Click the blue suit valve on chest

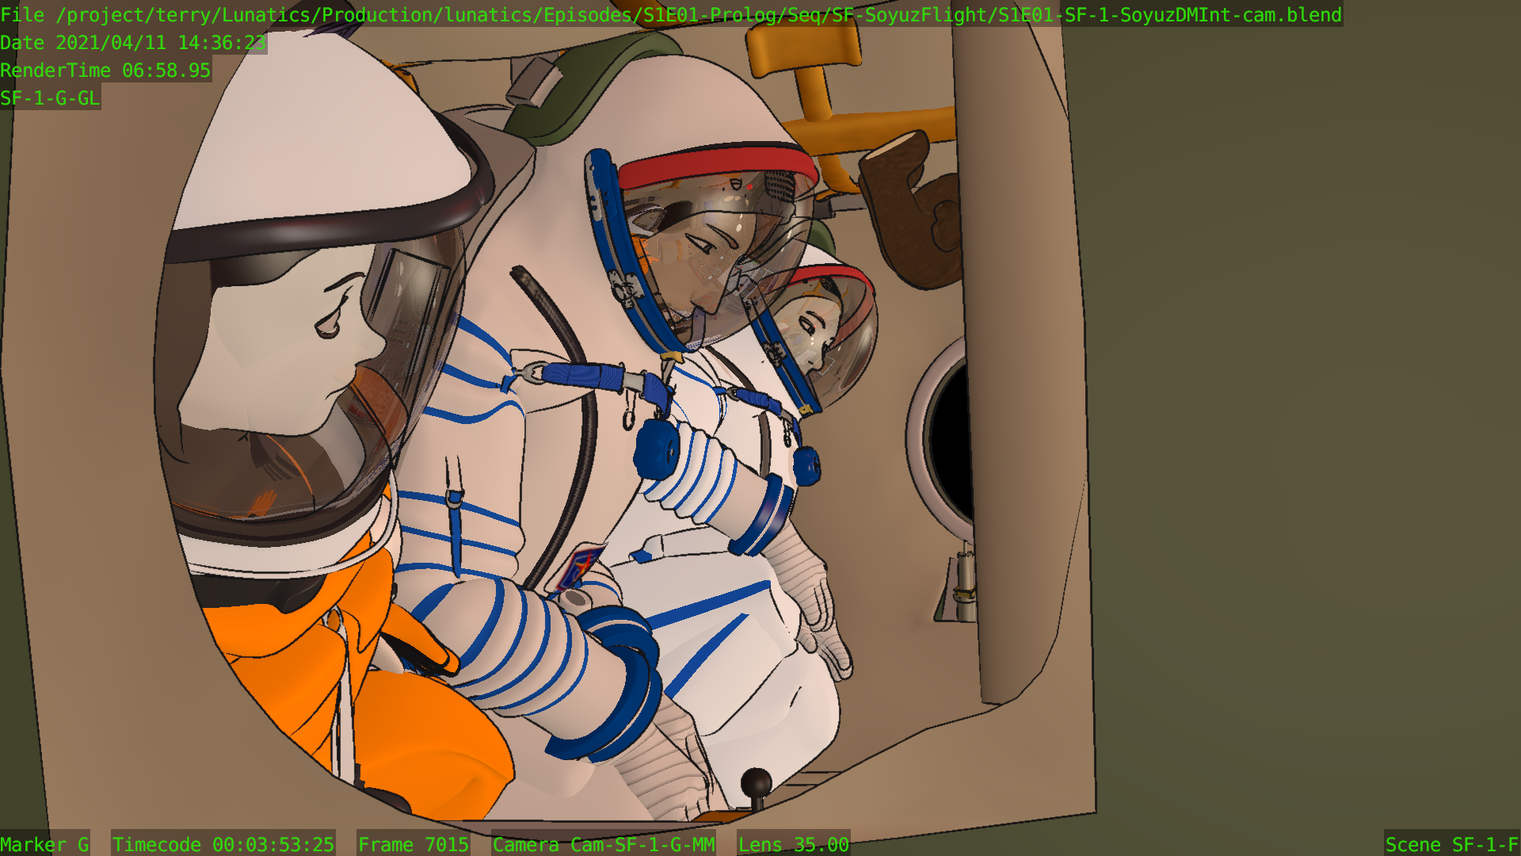pyautogui.click(x=656, y=450)
